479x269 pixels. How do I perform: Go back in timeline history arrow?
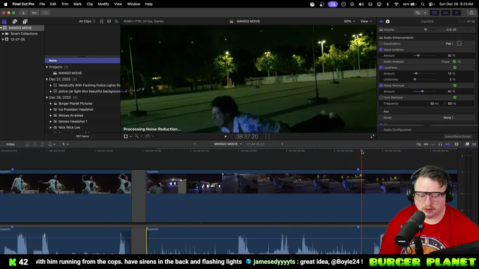click(195, 144)
